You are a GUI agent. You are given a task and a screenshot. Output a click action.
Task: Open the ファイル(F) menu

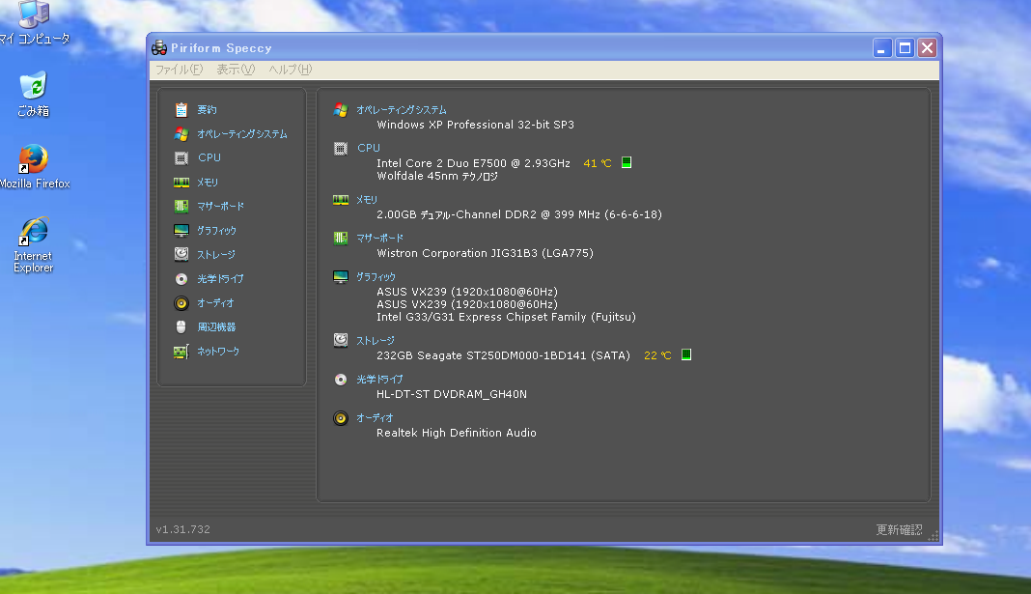pos(179,70)
